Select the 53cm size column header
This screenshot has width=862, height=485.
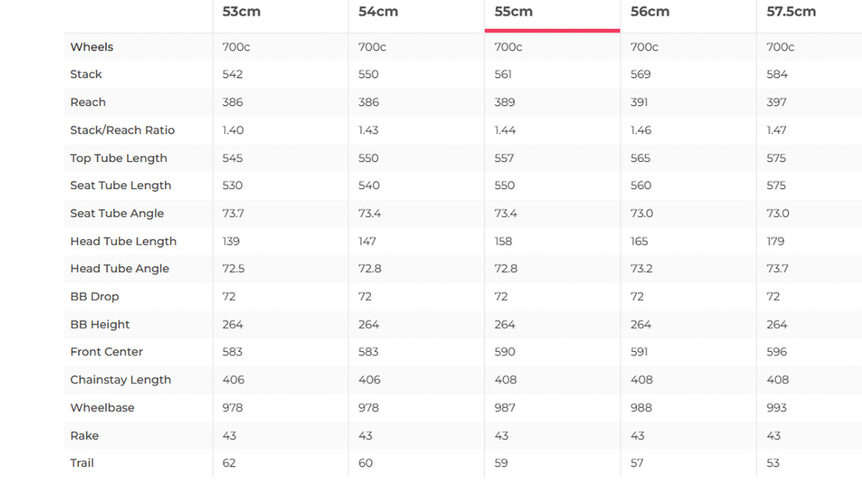coord(241,12)
